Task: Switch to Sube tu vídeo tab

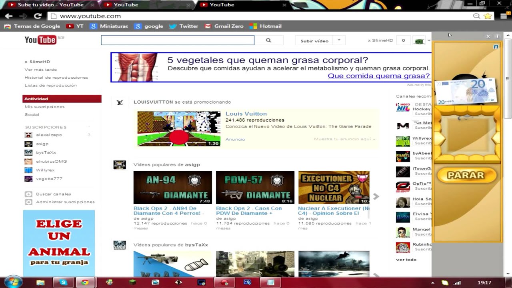Action: 51,5
